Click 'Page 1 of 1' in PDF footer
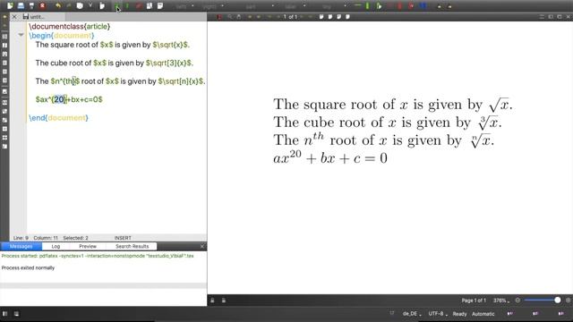 point(474,301)
